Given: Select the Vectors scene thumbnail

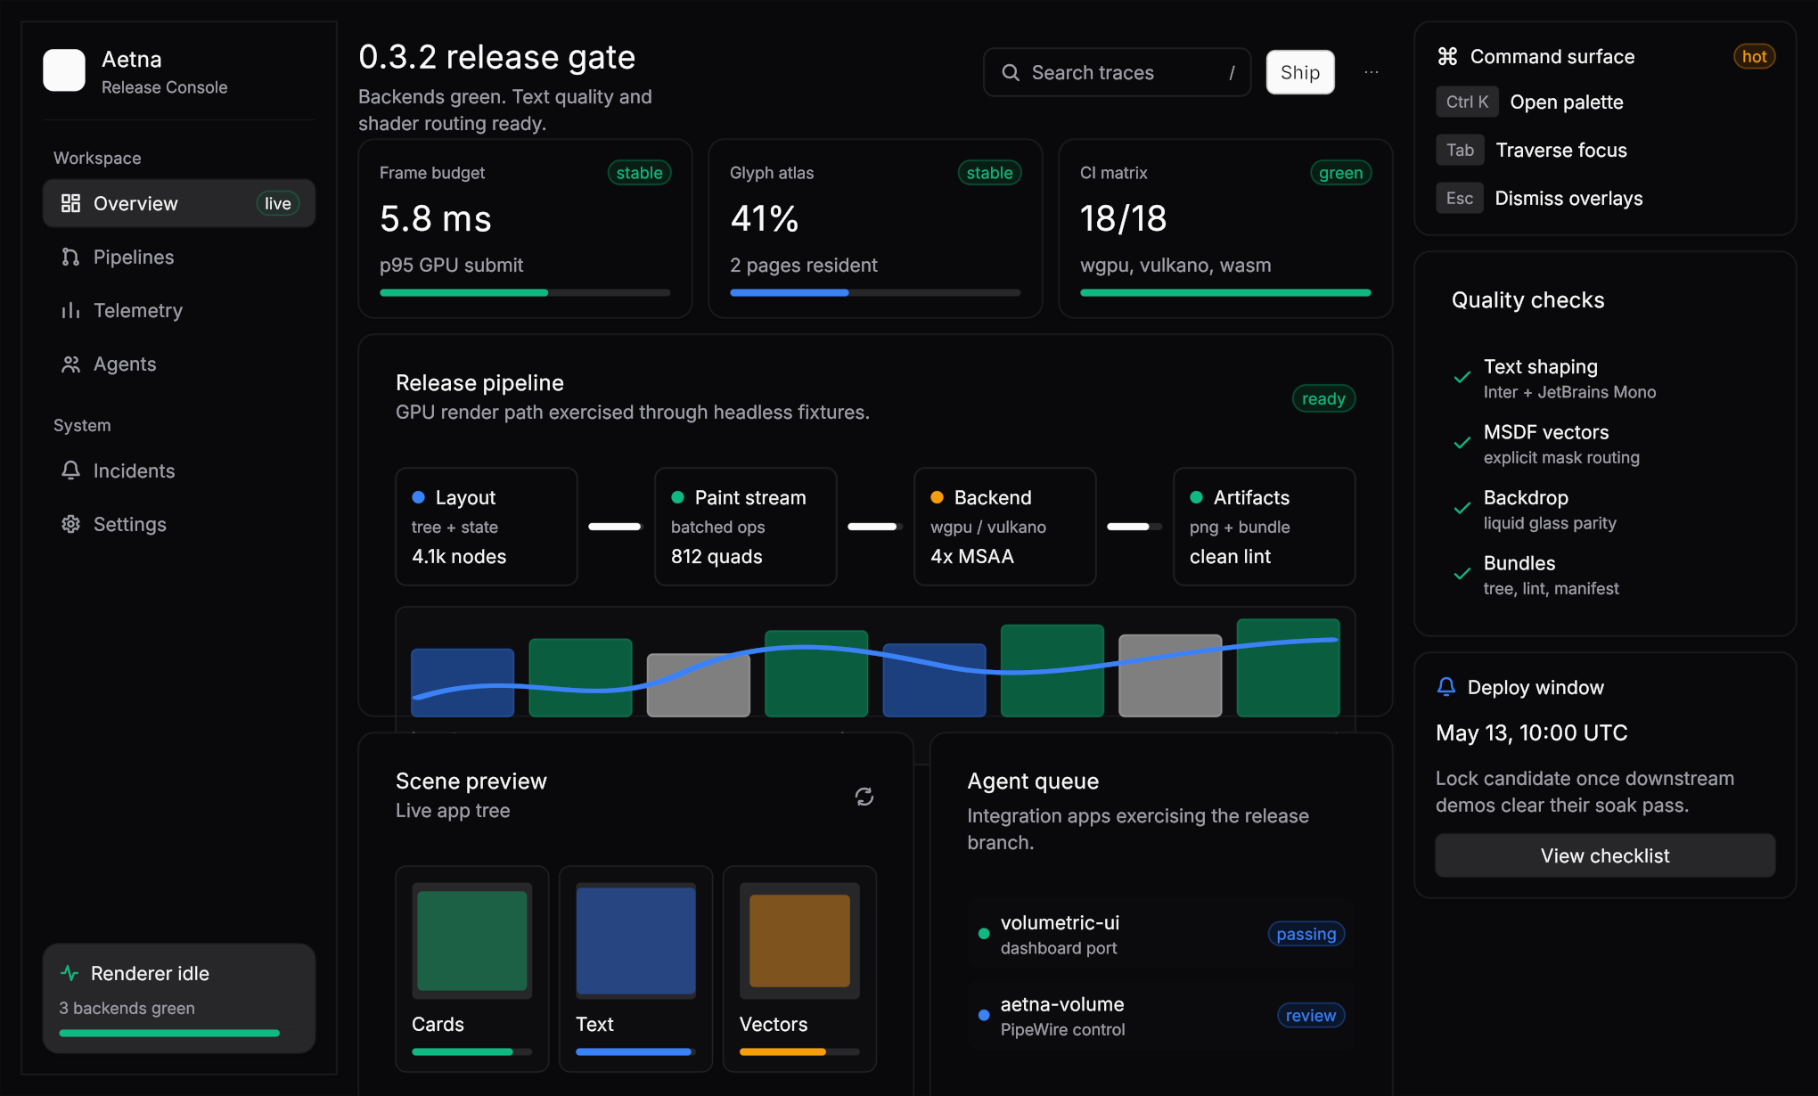Looking at the screenshot, I should pyautogui.click(x=799, y=940).
